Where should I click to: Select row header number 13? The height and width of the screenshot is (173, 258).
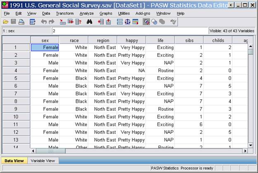pos(16,140)
